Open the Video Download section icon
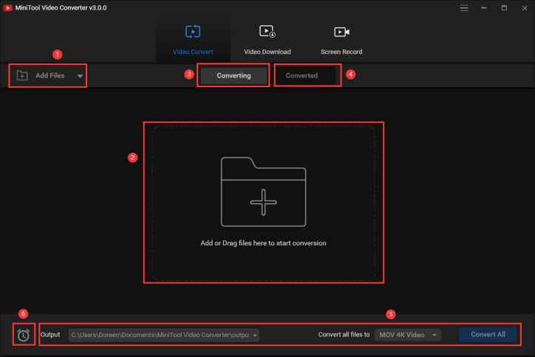Image resolution: width=535 pixels, height=357 pixels. pyautogui.click(x=267, y=32)
